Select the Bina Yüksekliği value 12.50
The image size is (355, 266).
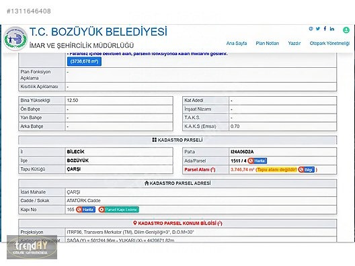(73, 101)
